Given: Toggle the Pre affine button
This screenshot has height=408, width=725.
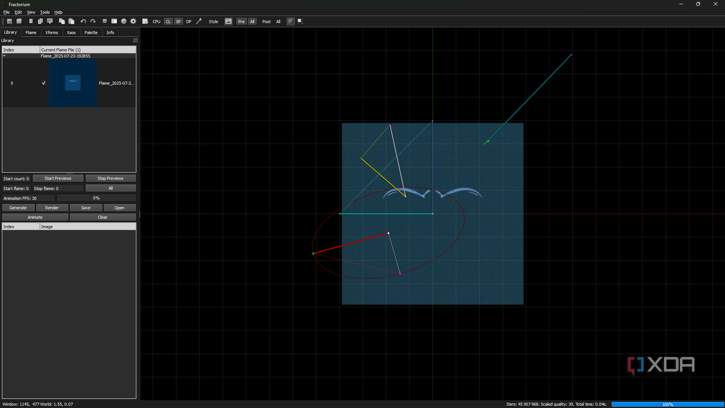Looking at the screenshot, I should coord(241,21).
